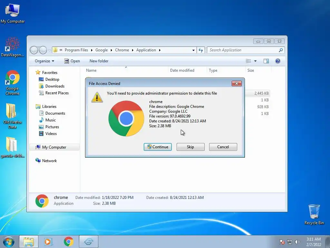330x248 pixels.
Task: Click Application in the address breadcrumb
Action: pos(146,50)
